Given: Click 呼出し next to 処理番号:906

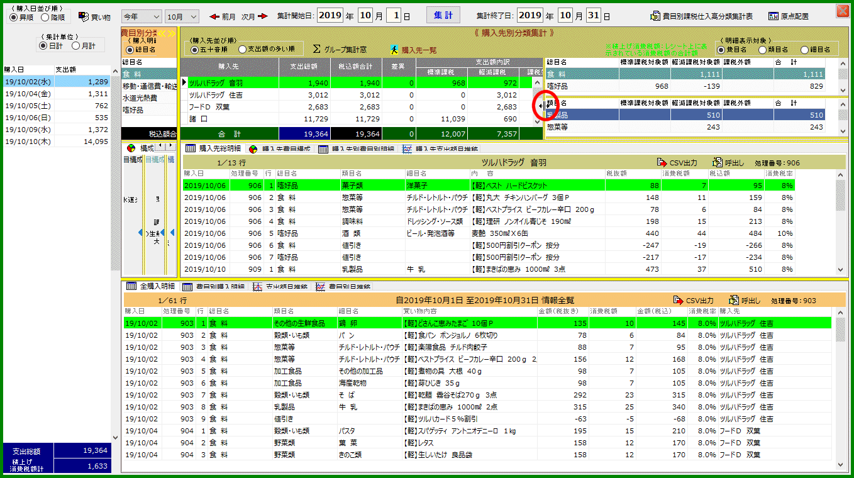Looking at the screenshot, I should (x=728, y=162).
